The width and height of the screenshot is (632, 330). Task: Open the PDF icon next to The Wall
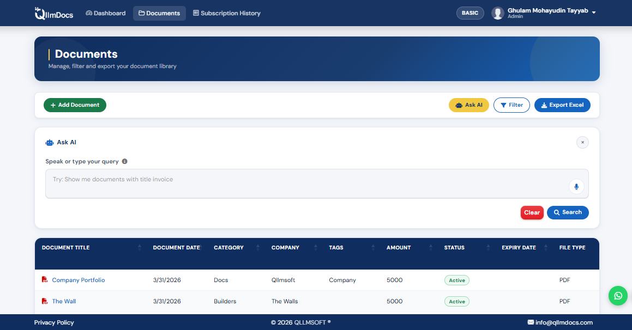coord(44,301)
